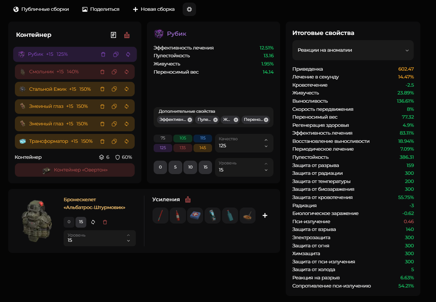
Task: Select the medkit boost item
Action: [195, 215]
